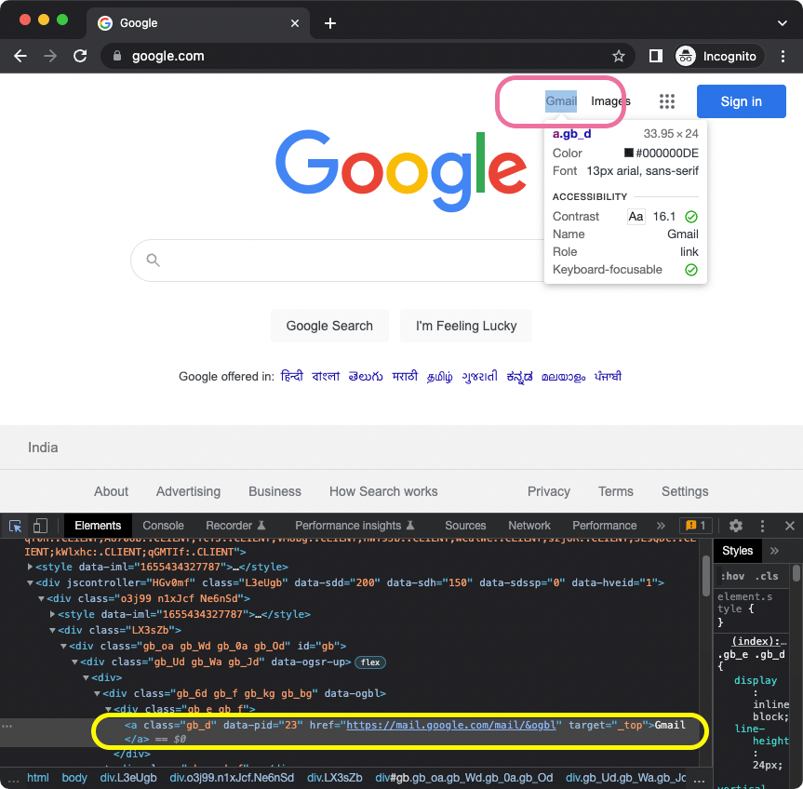Switch to the Performance tab

pos(604,526)
